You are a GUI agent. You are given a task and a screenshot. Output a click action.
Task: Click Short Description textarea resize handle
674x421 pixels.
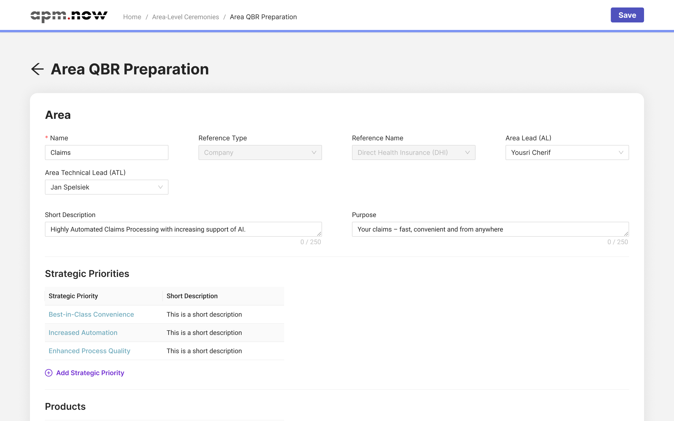pos(319,234)
